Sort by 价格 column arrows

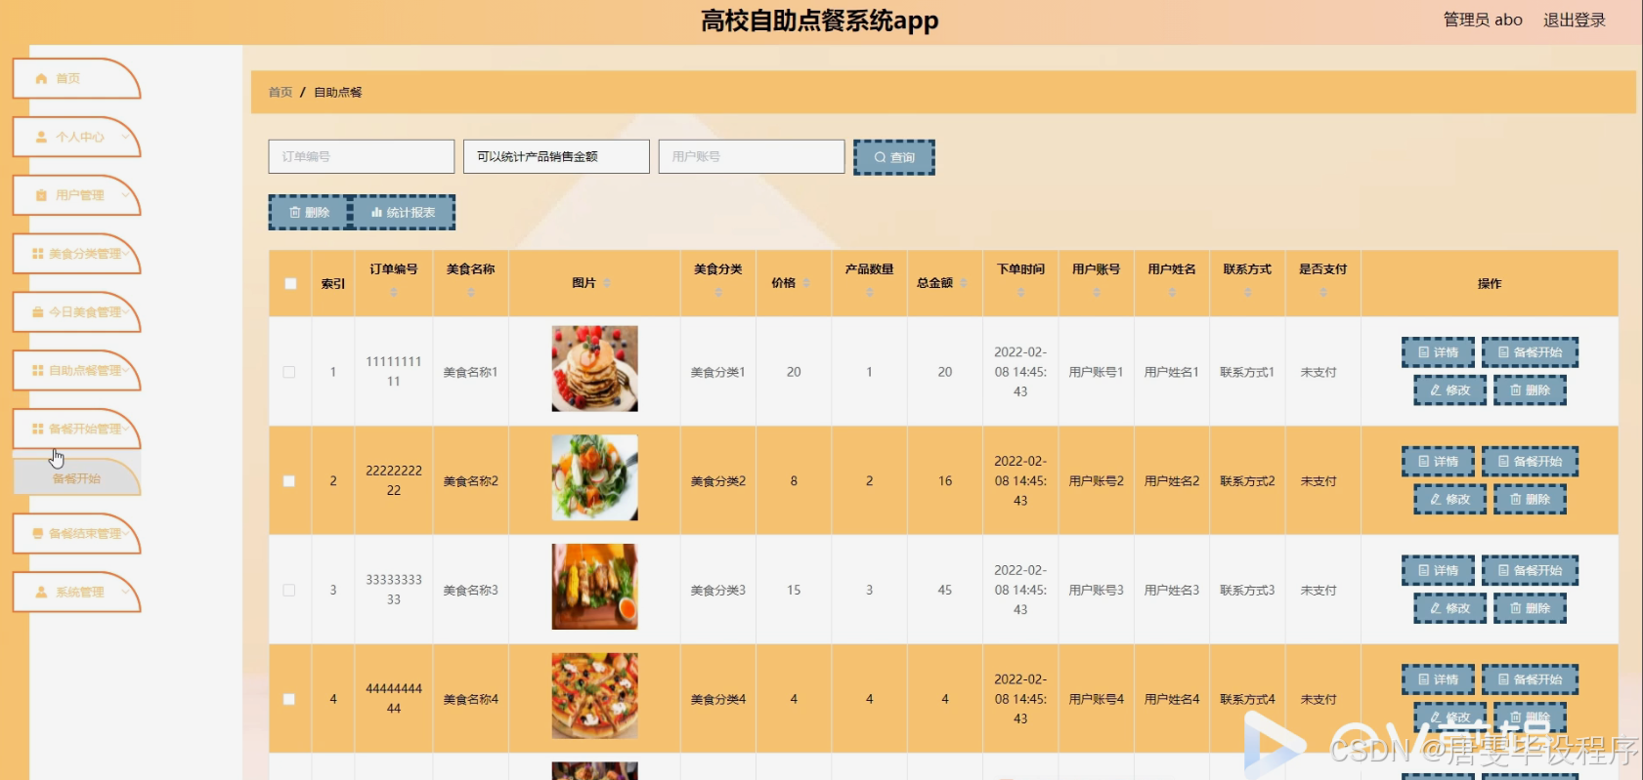[806, 283]
